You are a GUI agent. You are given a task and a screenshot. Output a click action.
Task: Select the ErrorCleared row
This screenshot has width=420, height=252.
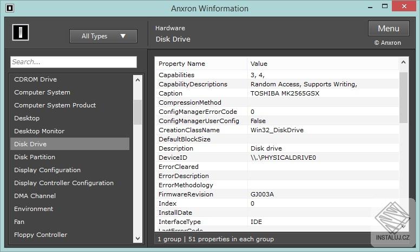click(x=277, y=167)
